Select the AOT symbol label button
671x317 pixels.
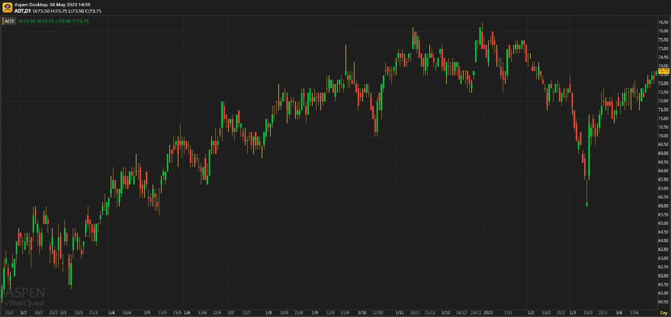click(10, 21)
